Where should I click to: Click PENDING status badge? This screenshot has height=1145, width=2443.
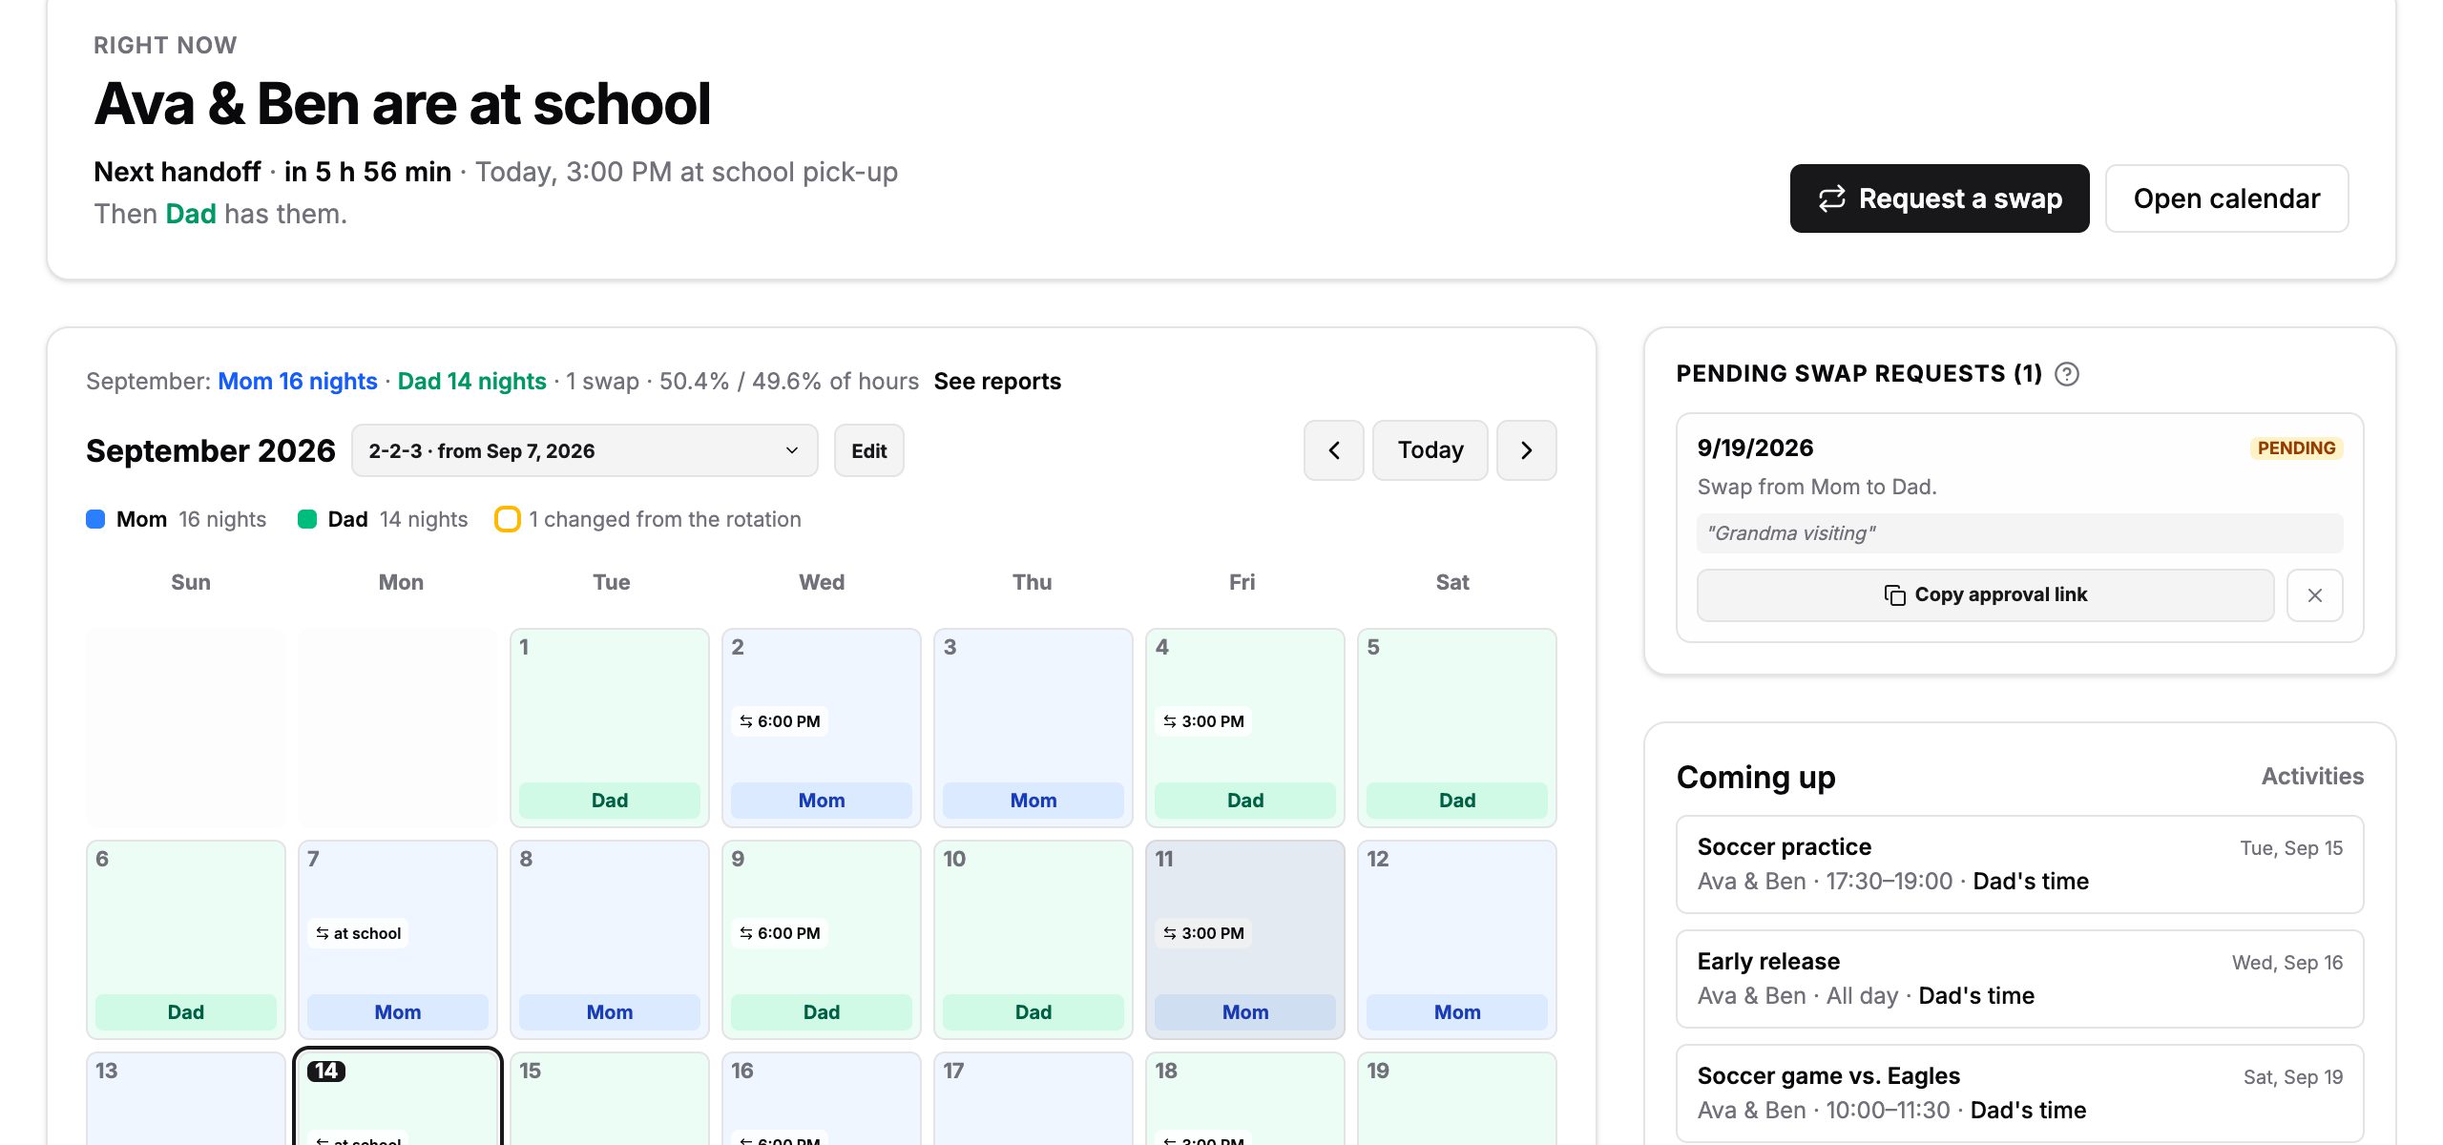coord(2296,448)
